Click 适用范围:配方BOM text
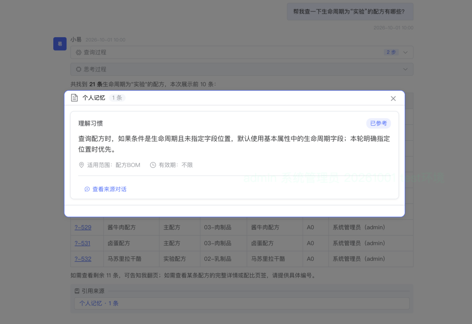Screen dimensions: 472x324 pyautogui.click(x=114, y=165)
